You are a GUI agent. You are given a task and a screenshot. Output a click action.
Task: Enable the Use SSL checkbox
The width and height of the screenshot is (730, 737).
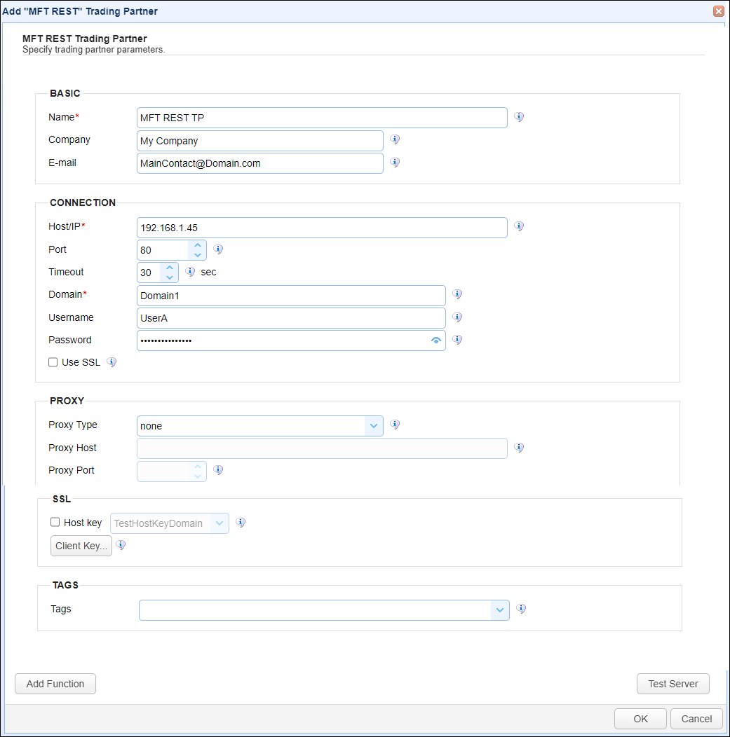tap(53, 362)
